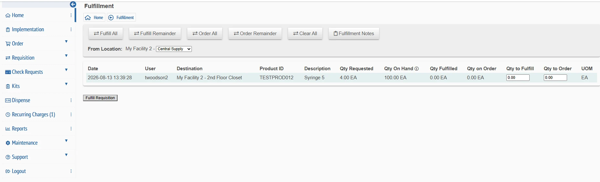Expand the Requisition submenu arrow
The width and height of the screenshot is (600, 182).
click(66, 56)
